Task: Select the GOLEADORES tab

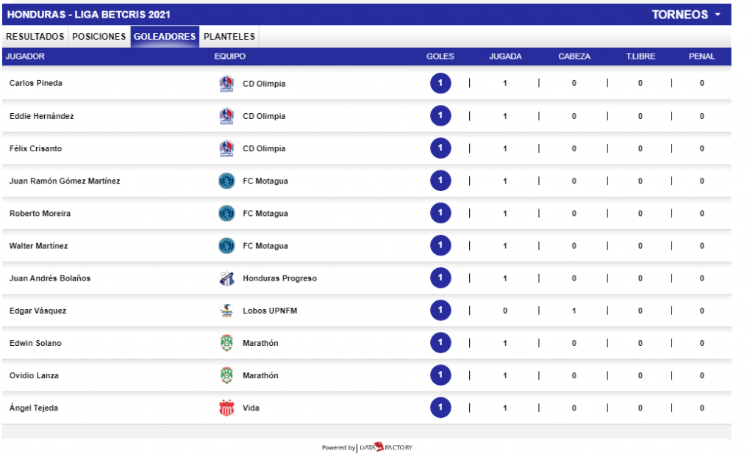Action: point(165,37)
